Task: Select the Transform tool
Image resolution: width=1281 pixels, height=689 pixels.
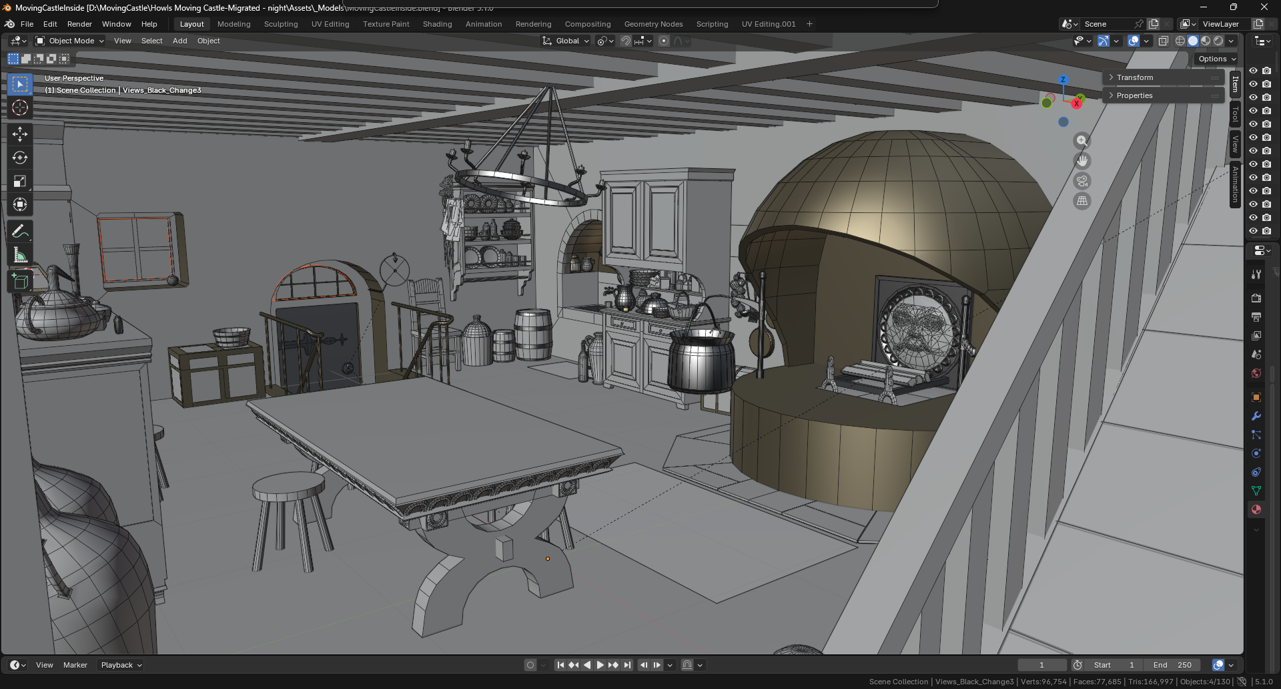Action: tap(20, 204)
